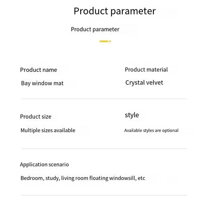Select Available styles are optional text
Screen dimensions: 203x203
pyautogui.click(x=151, y=130)
